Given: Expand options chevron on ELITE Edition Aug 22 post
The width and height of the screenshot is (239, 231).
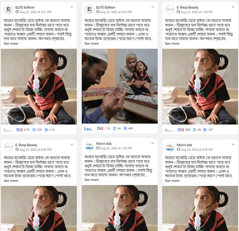Looking at the screenshot, I should [72, 7].
